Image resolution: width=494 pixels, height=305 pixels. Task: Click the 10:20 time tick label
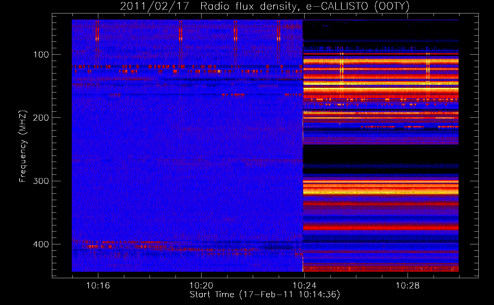point(201,286)
